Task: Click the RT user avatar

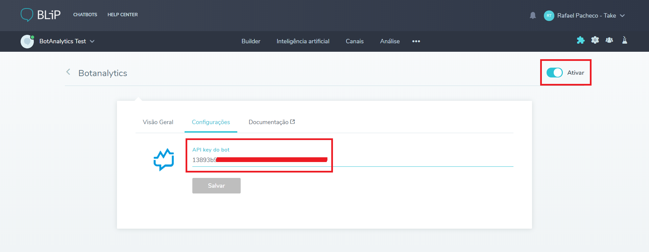Action: click(549, 16)
